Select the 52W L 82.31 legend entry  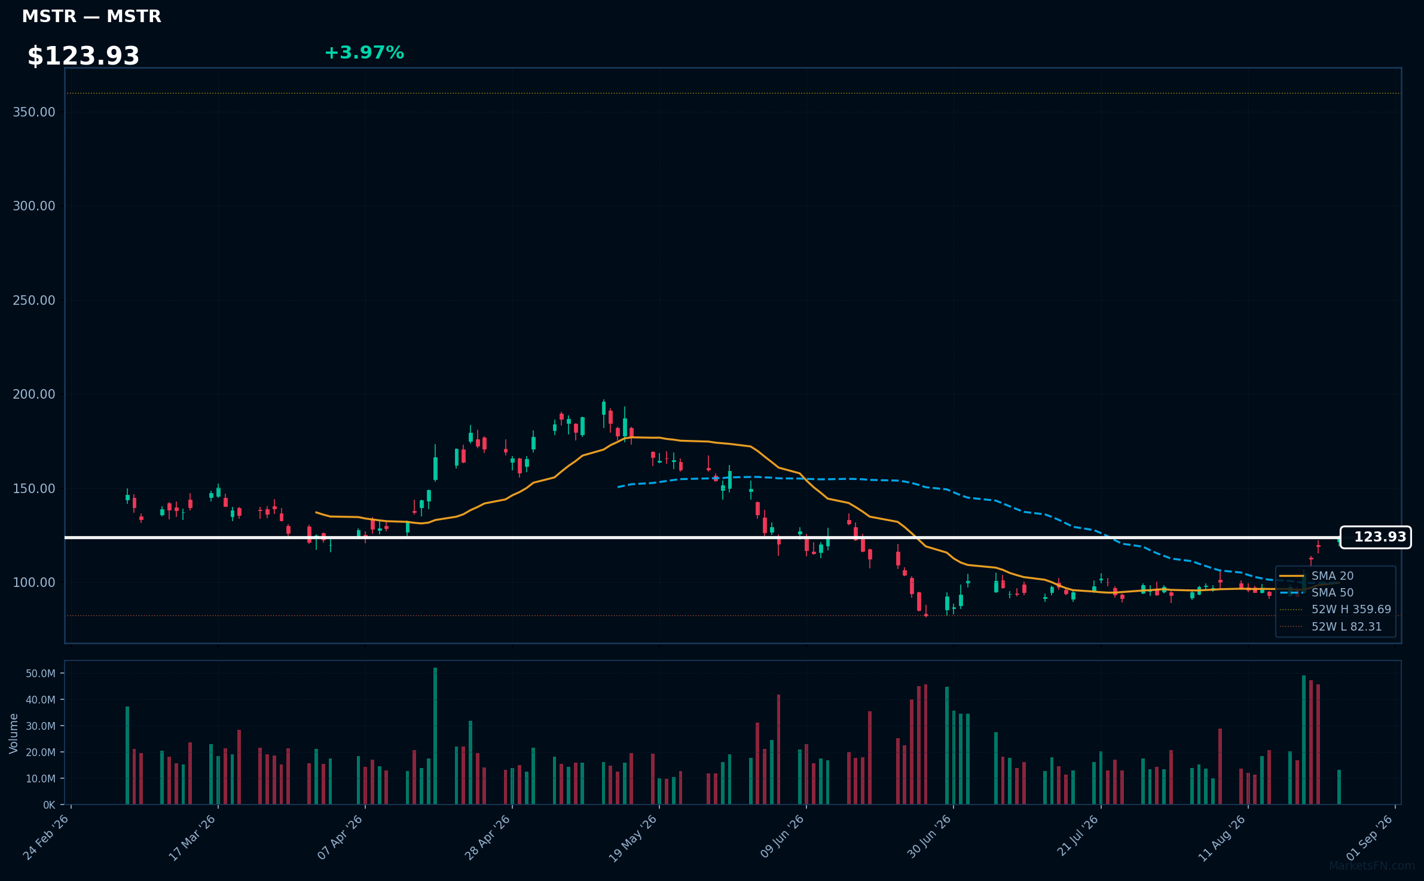point(1331,627)
